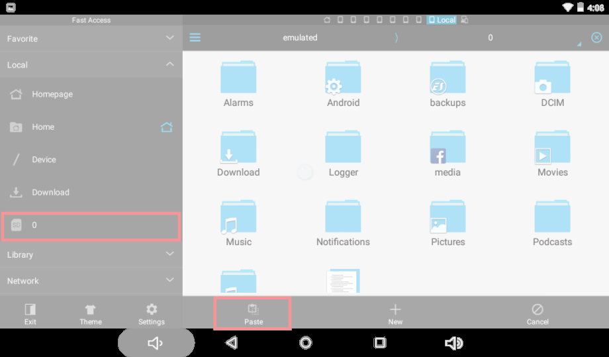Click the path separator arrow after emulated
Viewport: 609px width, 357px height.
pos(396,38)
